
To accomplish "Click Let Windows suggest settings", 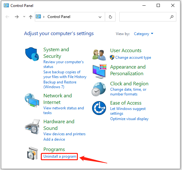I will (128, 111).
